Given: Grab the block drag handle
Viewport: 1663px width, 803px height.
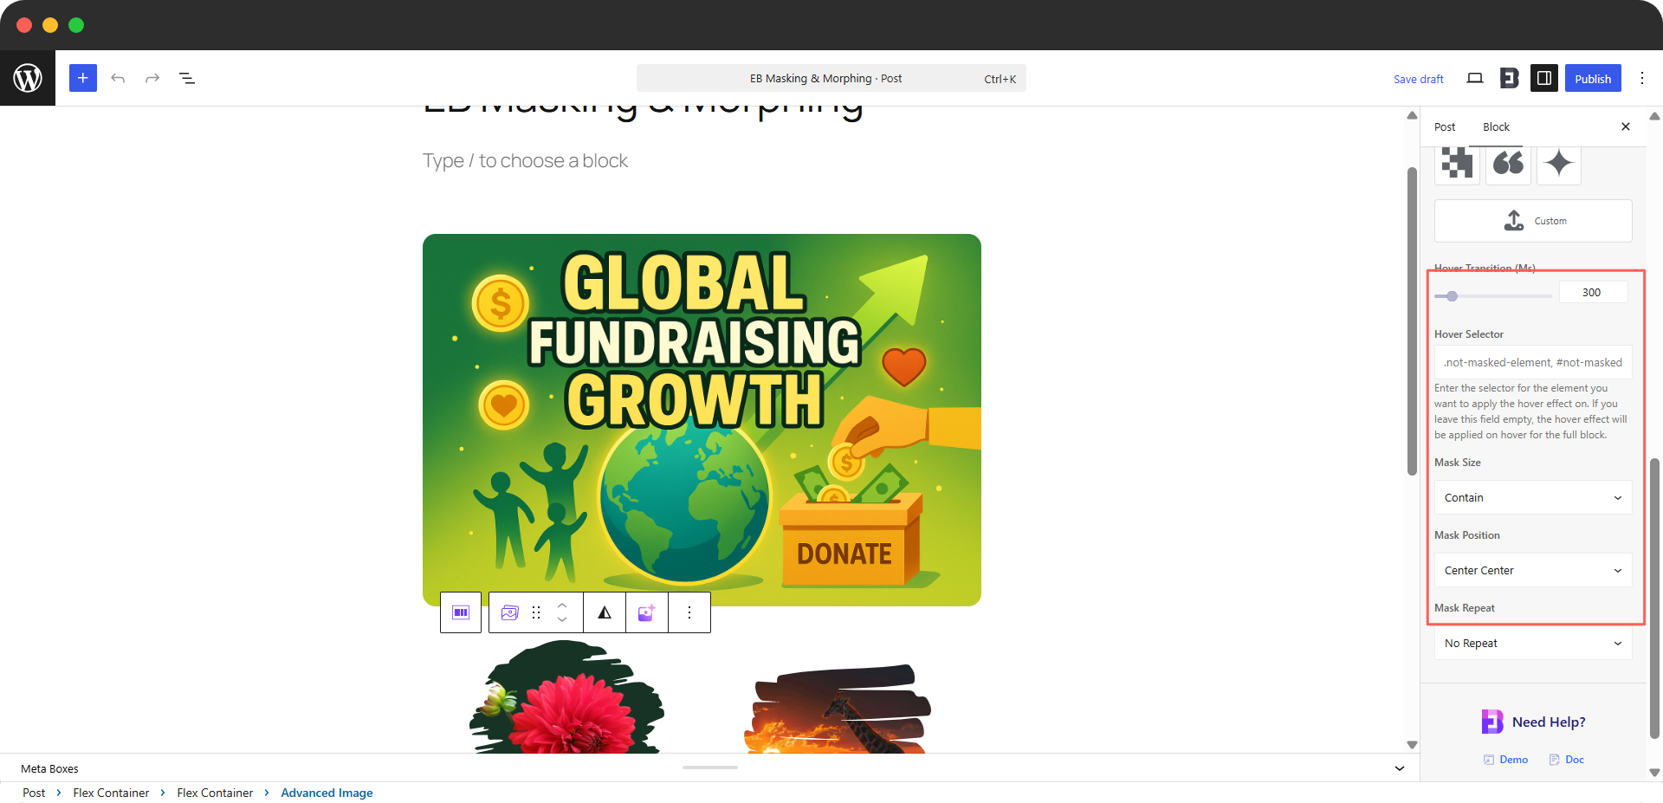Looking at the screenshot, I should tap(536, 612).
